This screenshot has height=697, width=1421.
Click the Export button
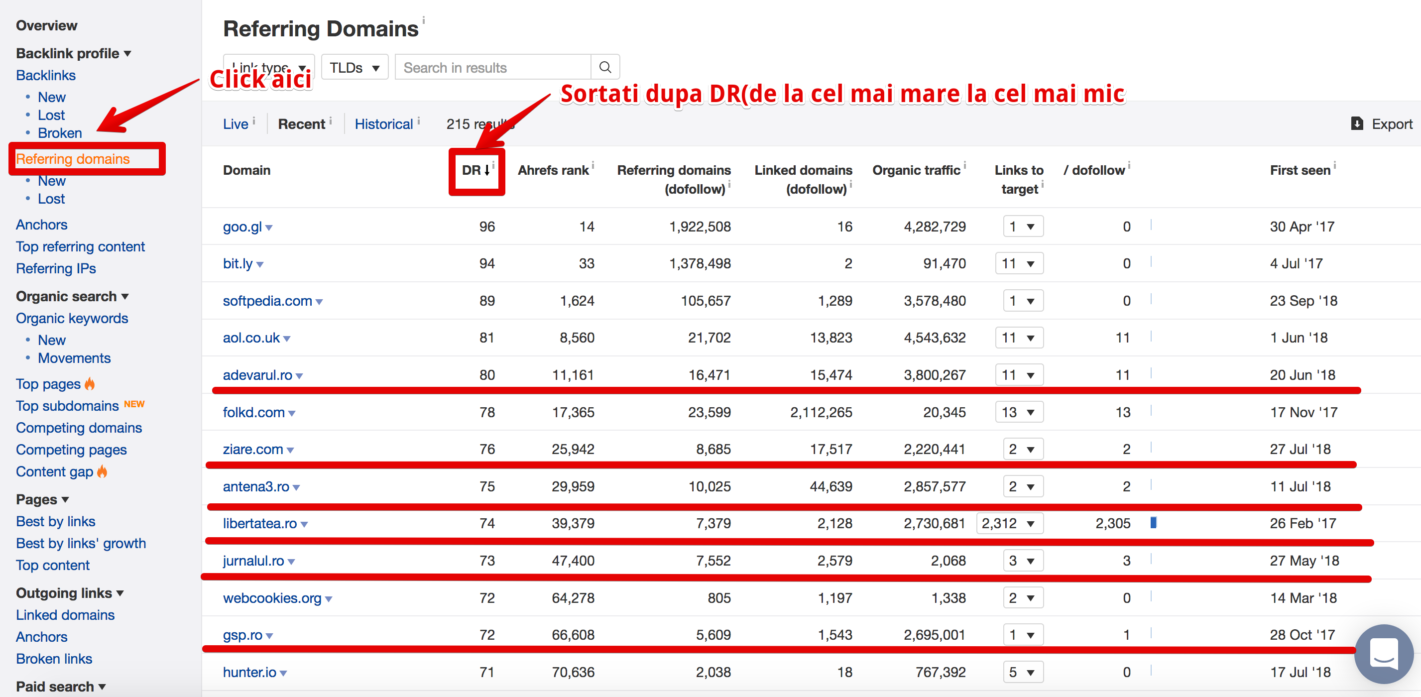[1381, 123]
